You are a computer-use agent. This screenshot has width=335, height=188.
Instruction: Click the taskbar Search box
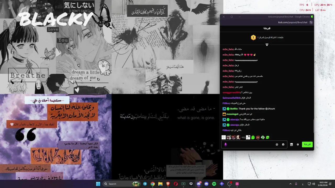click(121, 184)
